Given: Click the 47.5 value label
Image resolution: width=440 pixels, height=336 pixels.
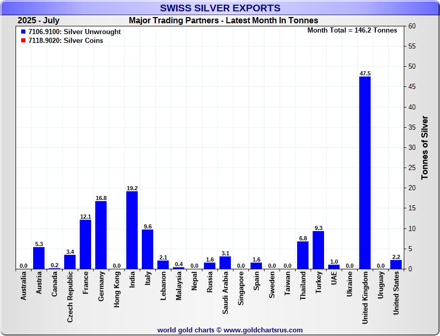Looking at the screenshot, I should pyautogui.click(x=365, y=73).
